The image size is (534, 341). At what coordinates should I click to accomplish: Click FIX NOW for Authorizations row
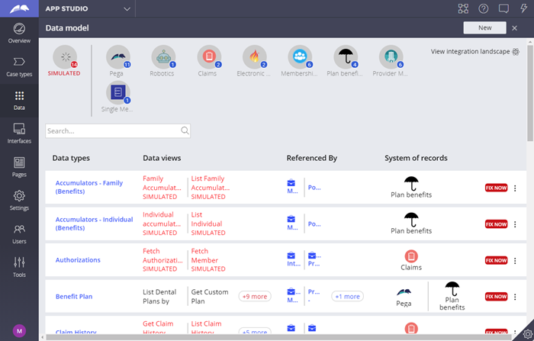pyautogui.click(x=496, y=260)
